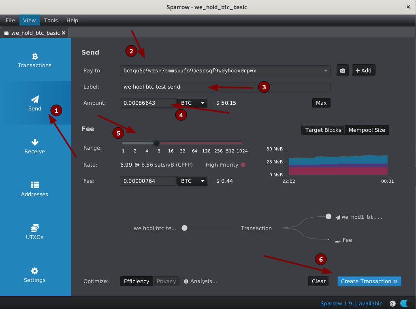The image size is (416, 309).
Task: Click the Pay to address field
Action: pyautogui.click(x=225, y=70)
